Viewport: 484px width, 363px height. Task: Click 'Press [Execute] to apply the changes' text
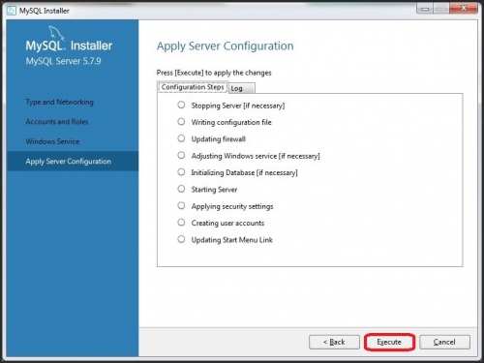(214, 73)
